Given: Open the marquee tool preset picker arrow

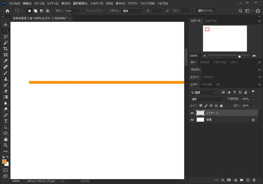Looking at the screenshot, I should pos(22,11).
